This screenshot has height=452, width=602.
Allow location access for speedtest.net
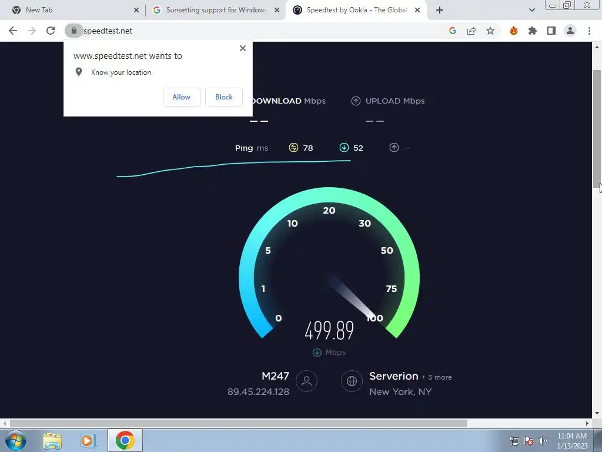pyautogui.click(x=181, y=97)
